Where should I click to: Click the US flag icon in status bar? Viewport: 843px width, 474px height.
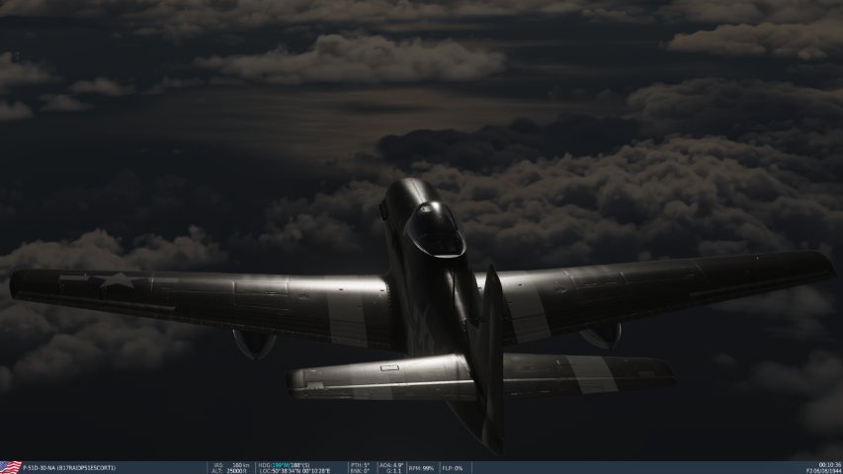(11, 467)
